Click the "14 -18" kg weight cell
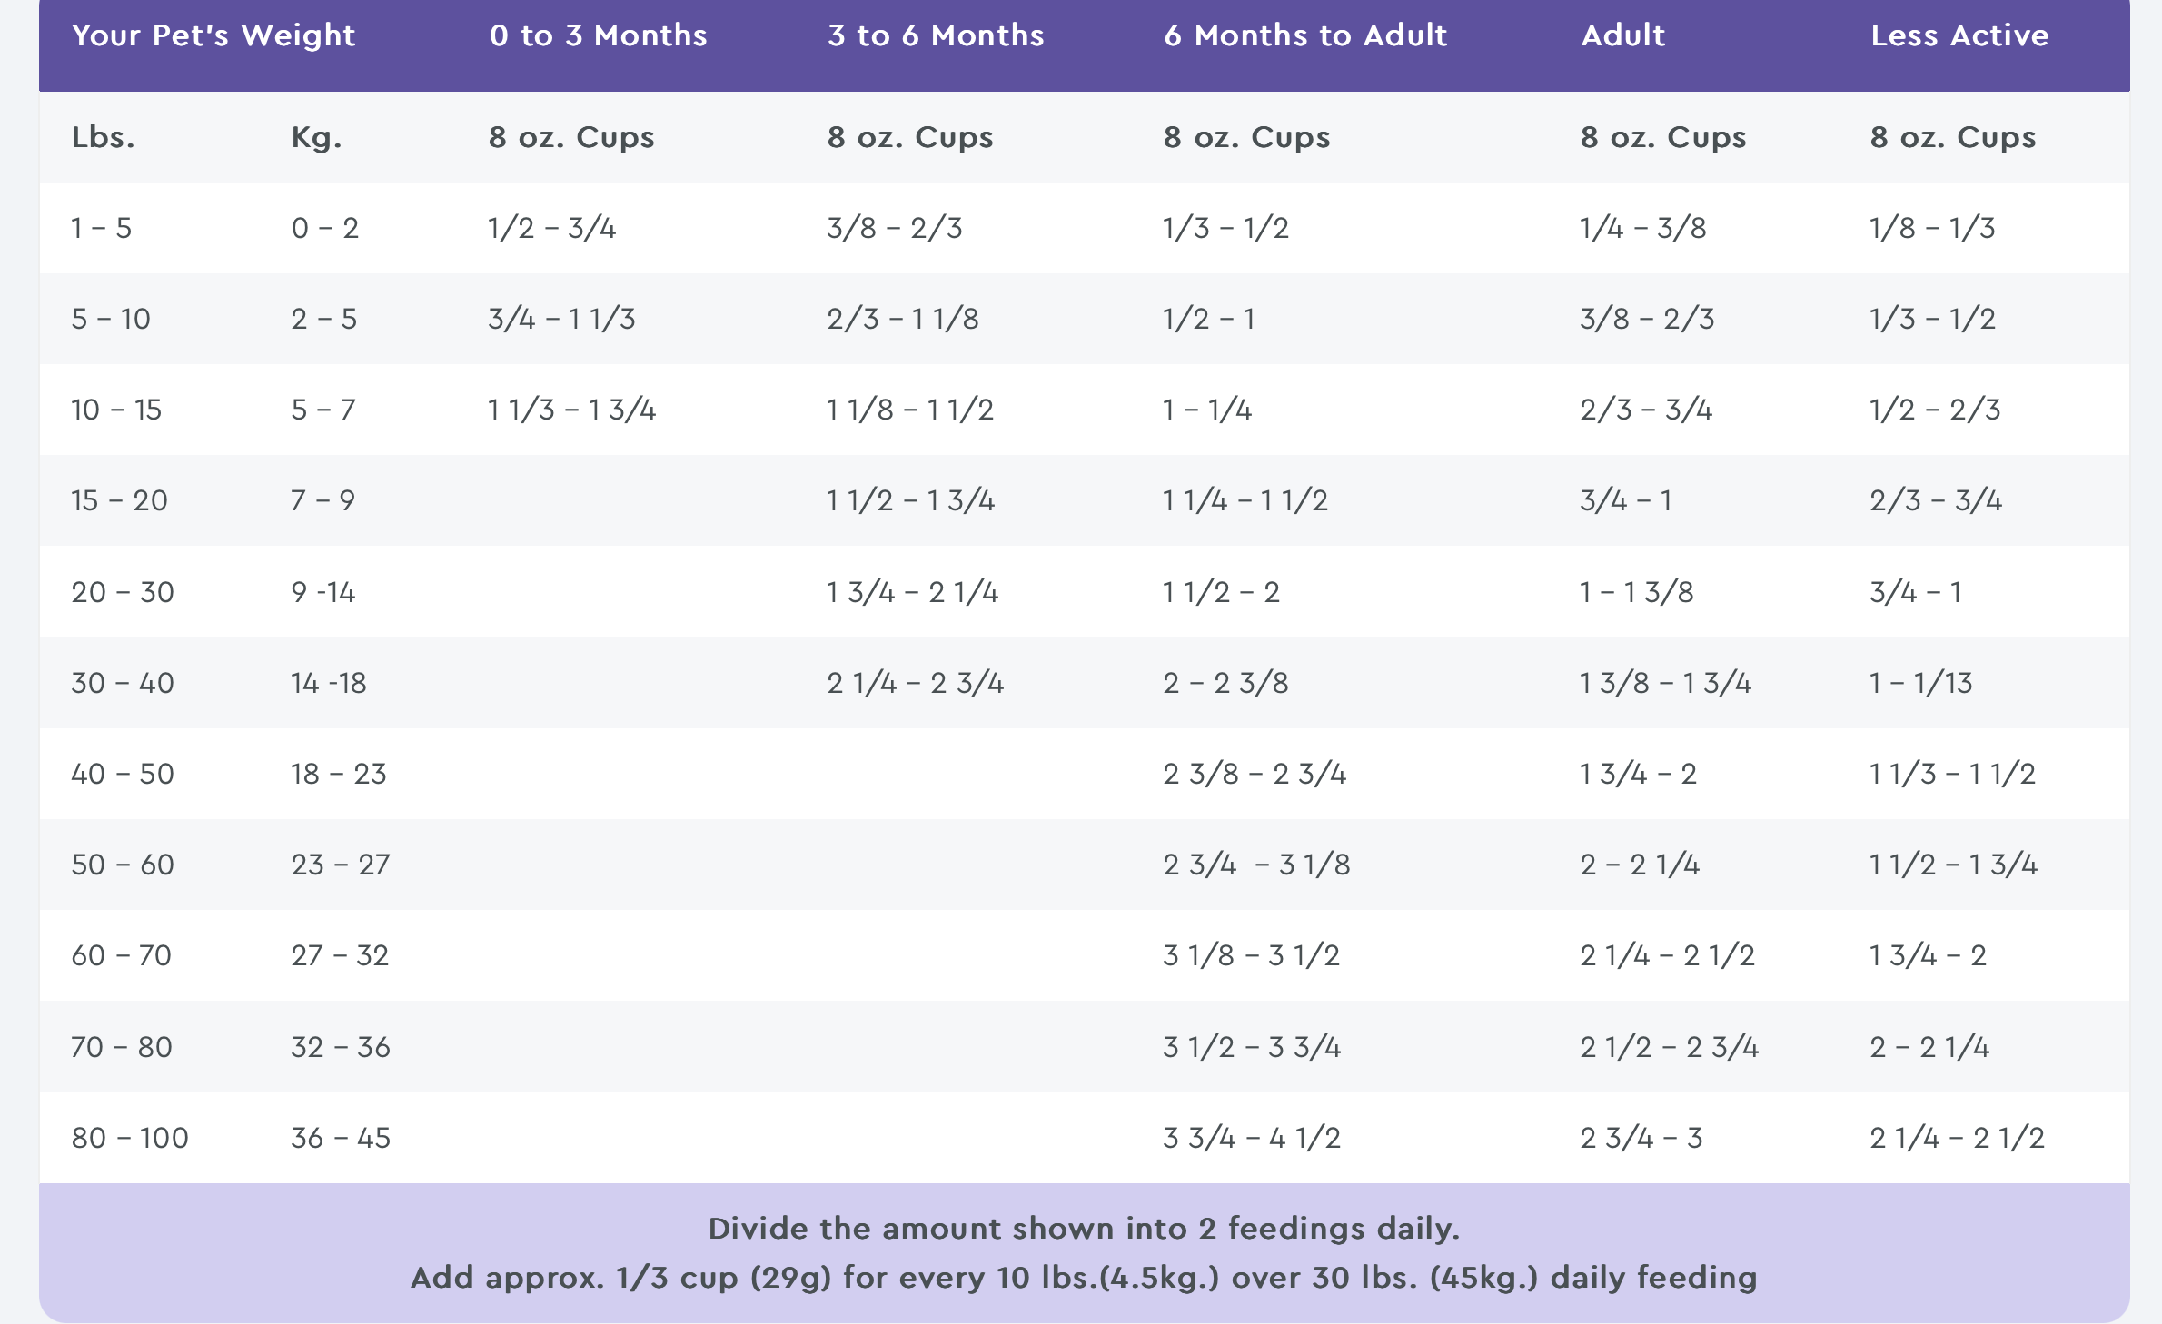Image resolution: width=2162 pixels, height=1324 pixels. (x=328, y=683)
